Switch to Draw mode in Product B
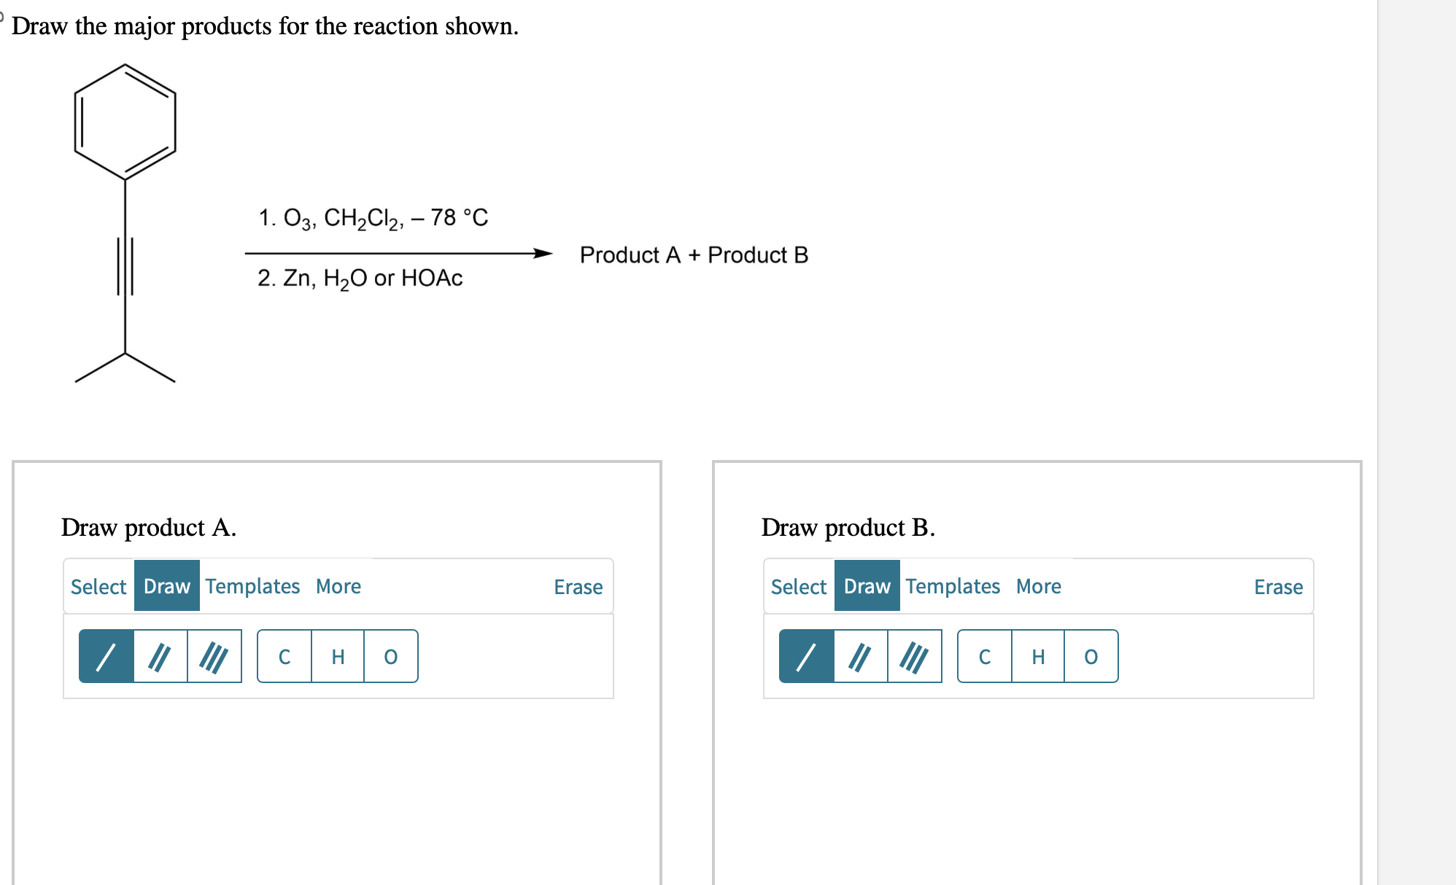Viewport: 1456px width, 885px height. [866, 586]
